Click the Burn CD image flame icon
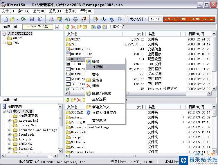This screenshot has width=218, height=165. pos(84,19)
